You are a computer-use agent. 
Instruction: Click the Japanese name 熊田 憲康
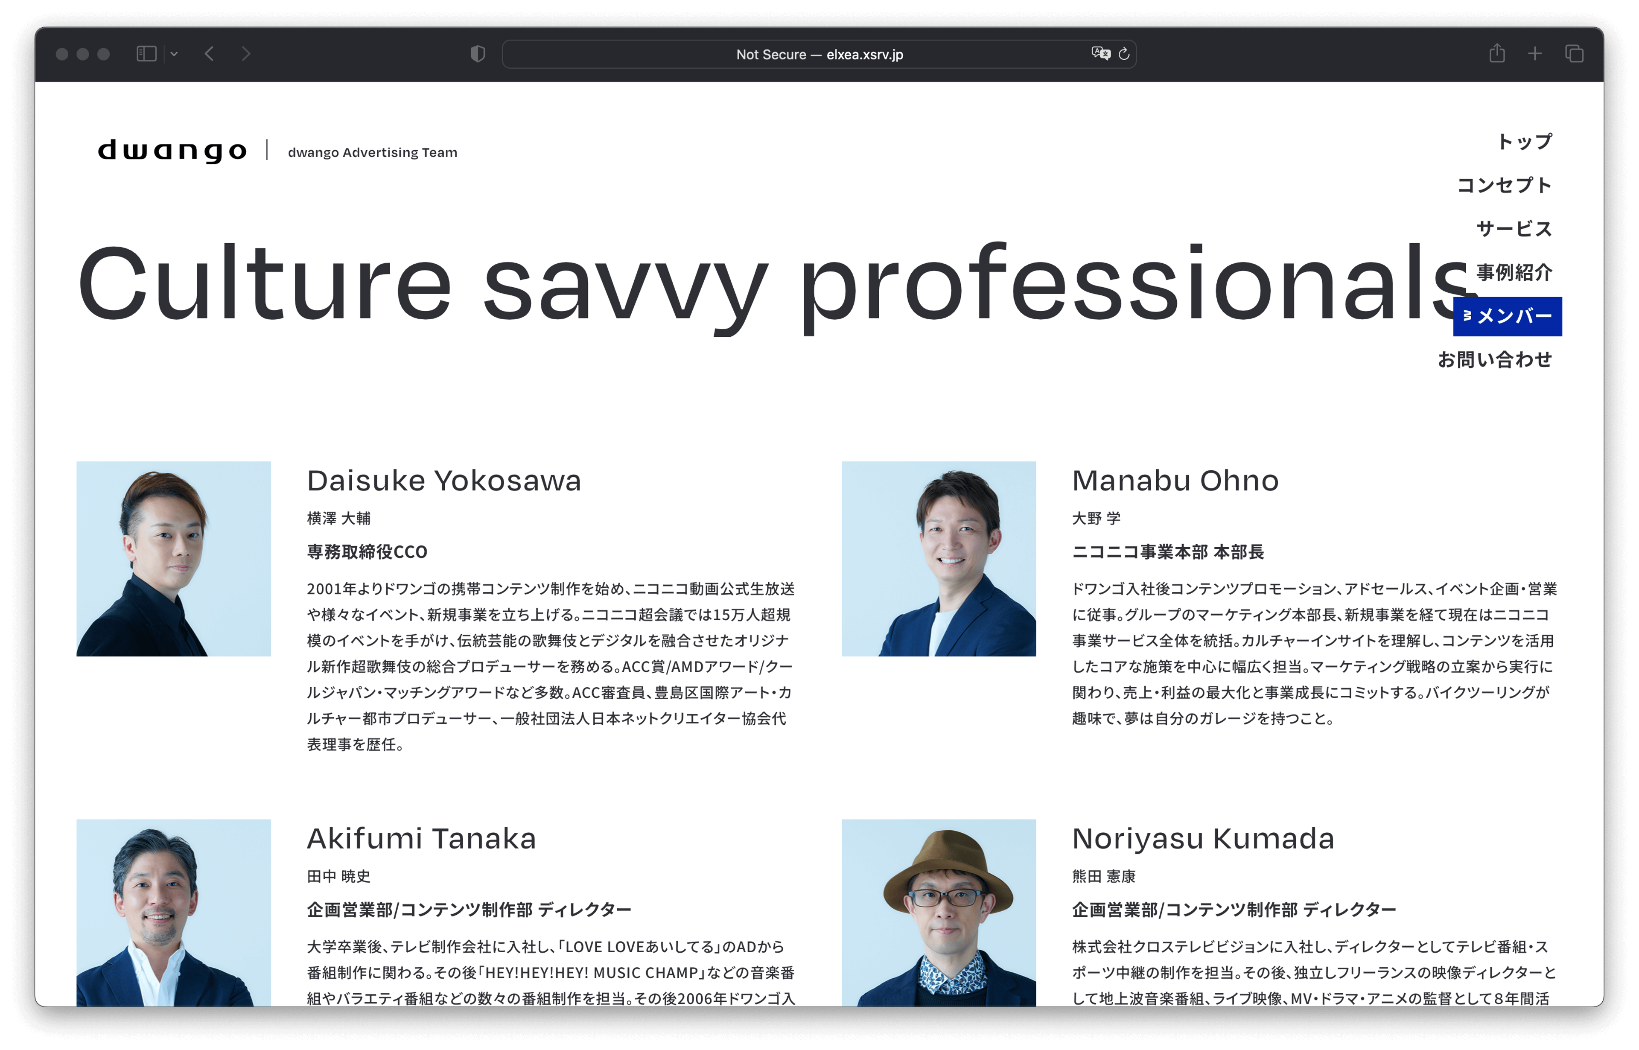pyautogui.click(x=1104, y=876)
